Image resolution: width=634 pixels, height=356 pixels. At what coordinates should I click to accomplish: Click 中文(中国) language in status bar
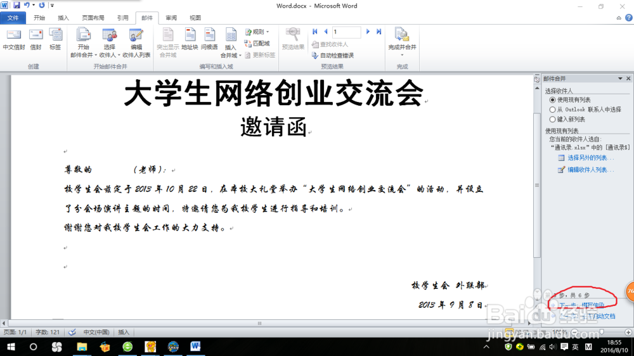pos(96,332)
